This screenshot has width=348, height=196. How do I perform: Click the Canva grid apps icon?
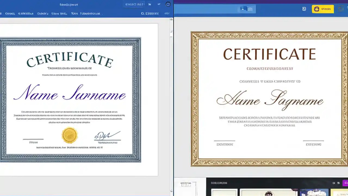pyautogui.click(x=304, y=9)
